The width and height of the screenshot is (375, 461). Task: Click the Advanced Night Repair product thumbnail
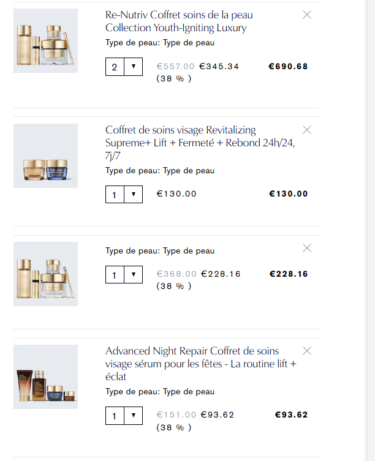(46, 377)
